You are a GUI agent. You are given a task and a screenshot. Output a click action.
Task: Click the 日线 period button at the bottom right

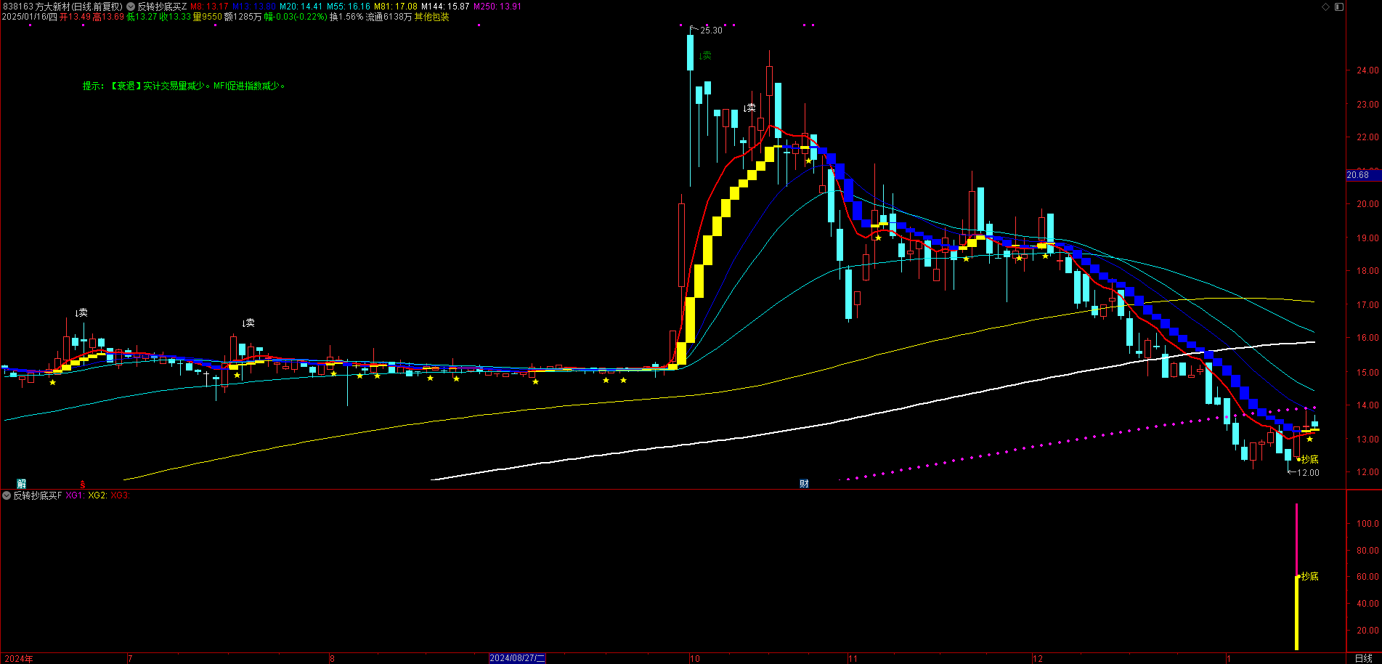point(1363,659)
